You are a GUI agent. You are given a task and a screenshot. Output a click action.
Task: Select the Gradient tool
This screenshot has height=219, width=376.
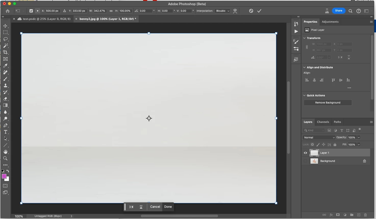coord(5,106)
